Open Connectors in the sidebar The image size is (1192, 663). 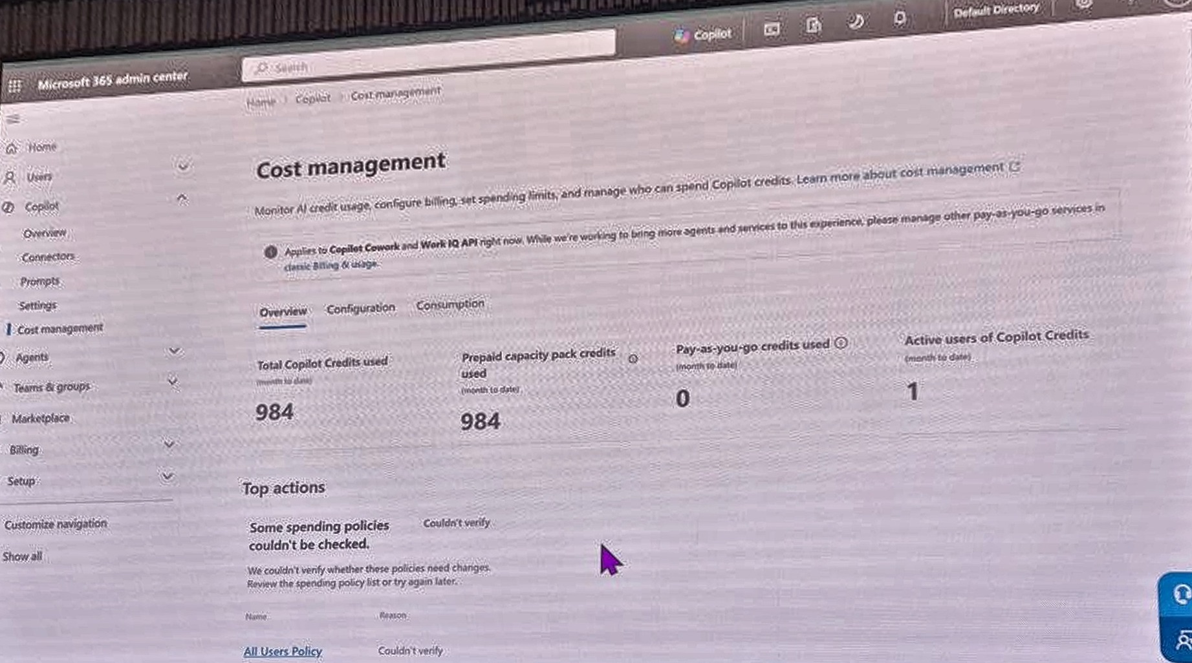[48, 257]
